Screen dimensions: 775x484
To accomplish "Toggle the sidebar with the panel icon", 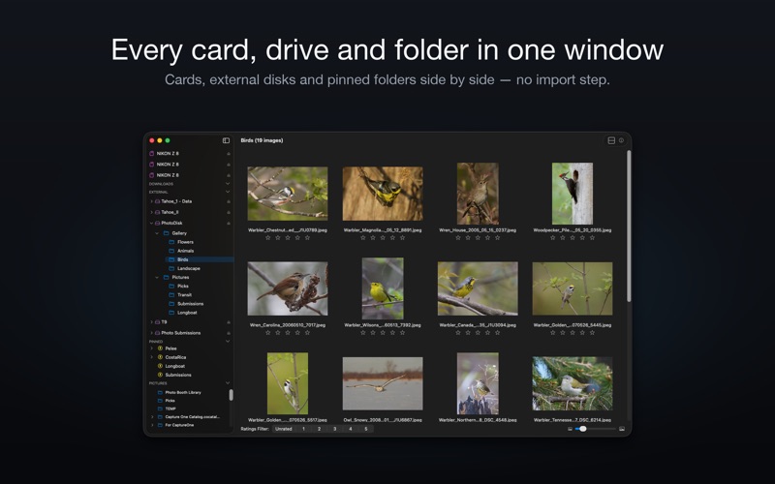I will point(226,140).
